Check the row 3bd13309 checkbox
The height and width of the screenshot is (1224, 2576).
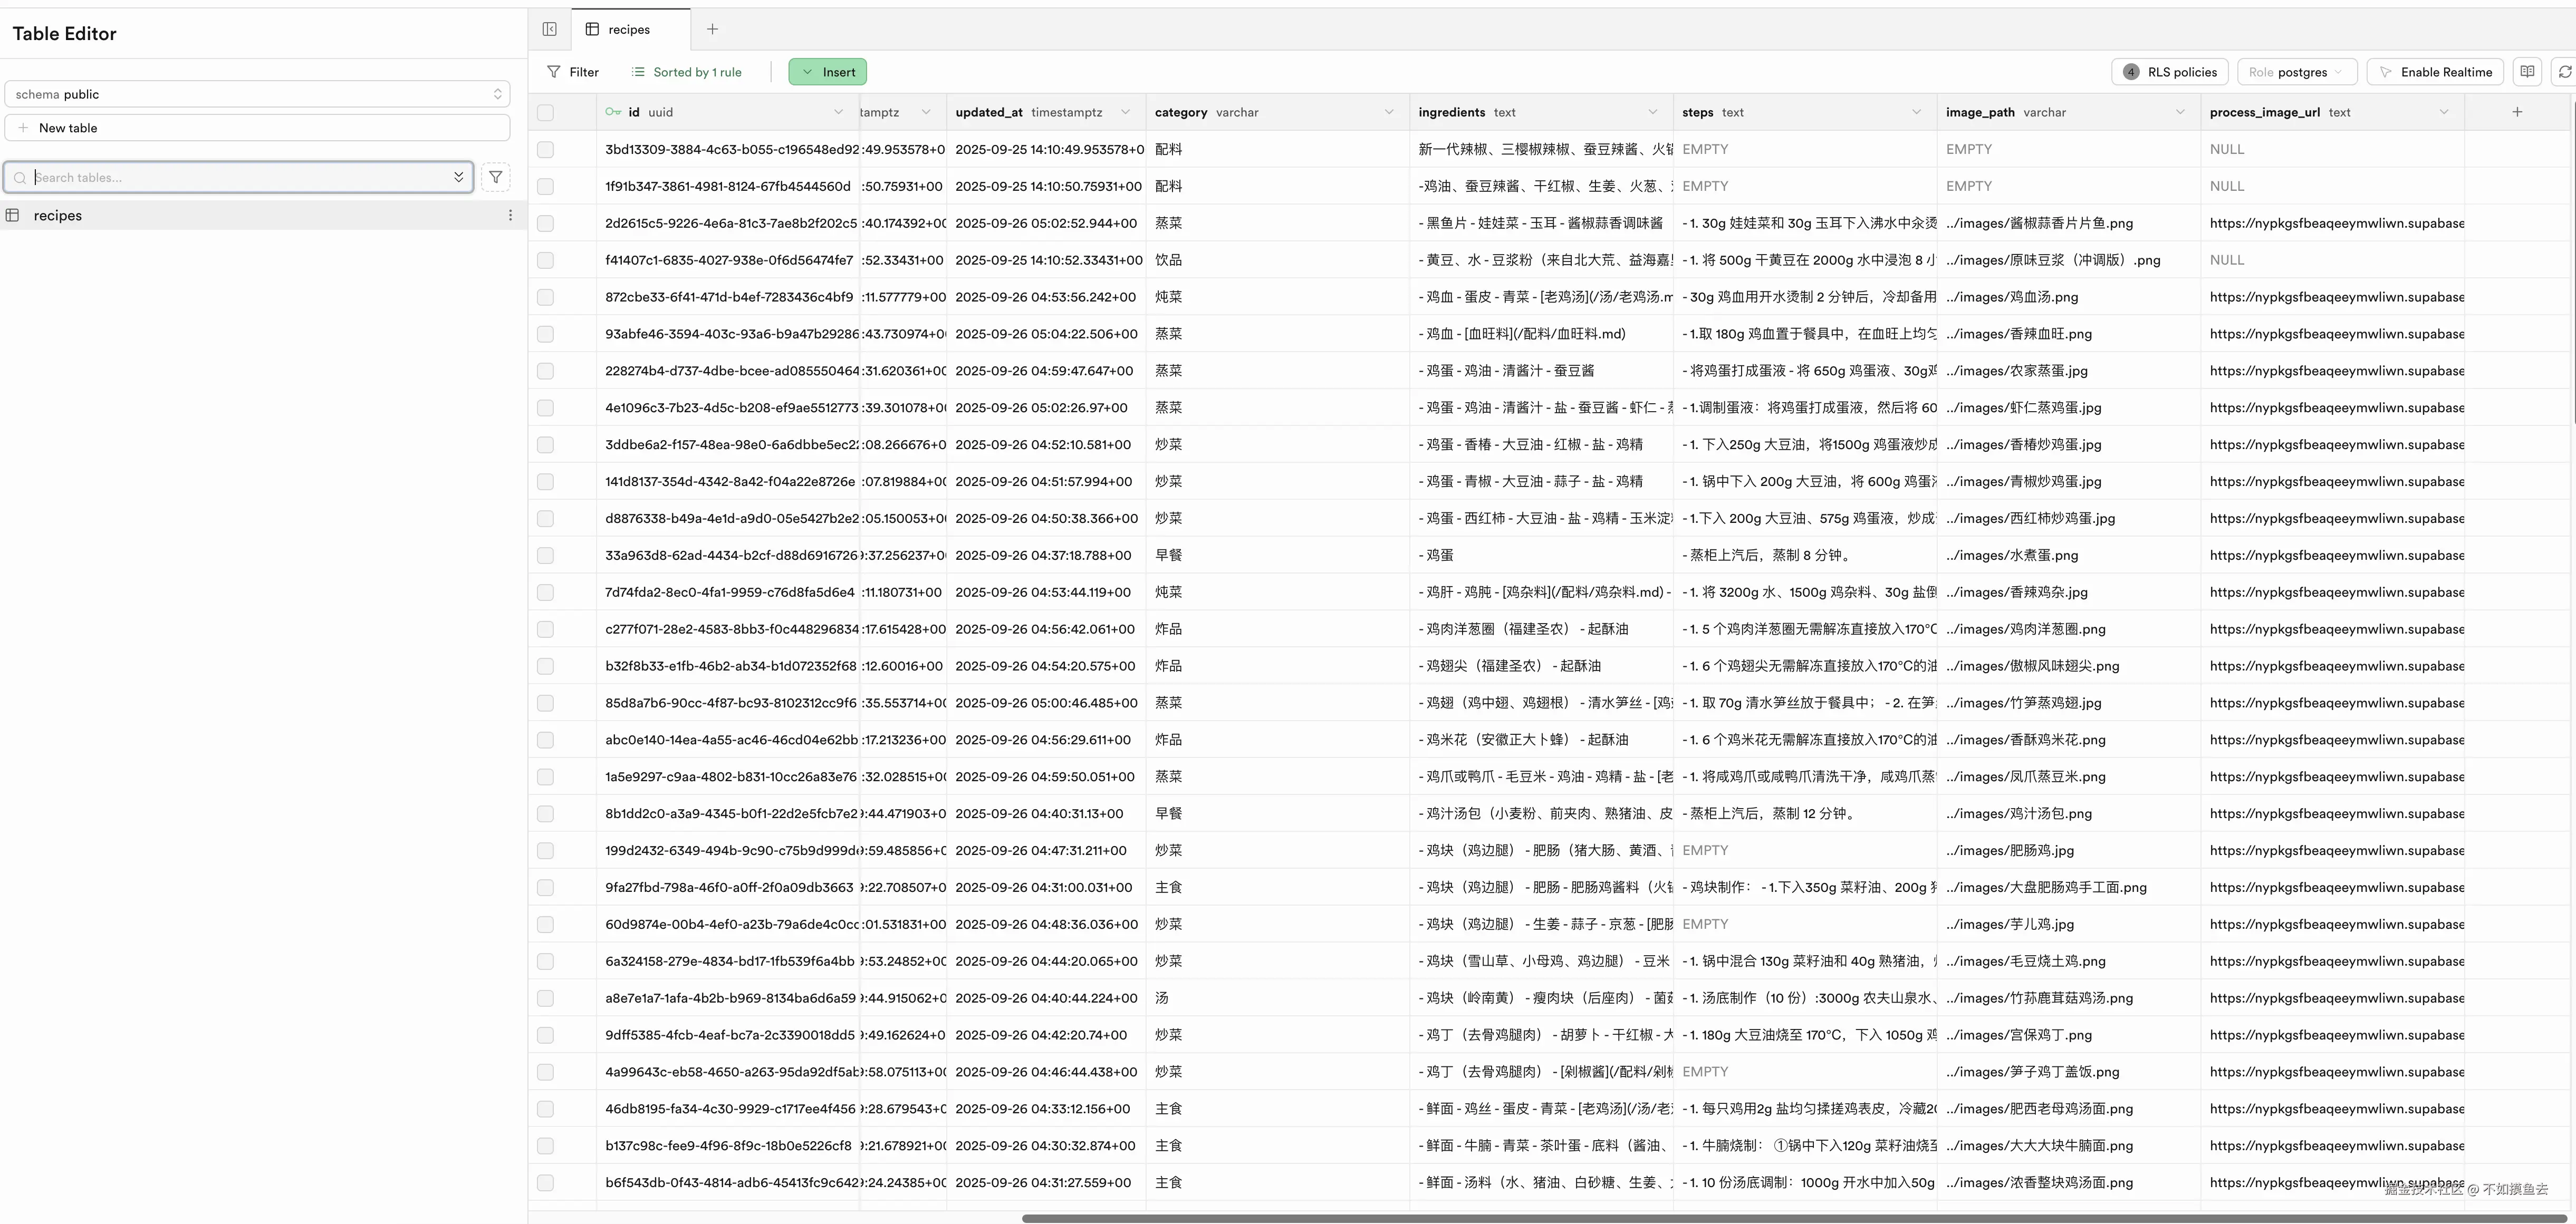[x=545, y=150]
